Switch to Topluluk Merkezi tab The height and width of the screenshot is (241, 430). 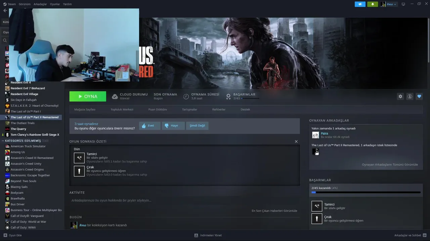coord(122,109)
